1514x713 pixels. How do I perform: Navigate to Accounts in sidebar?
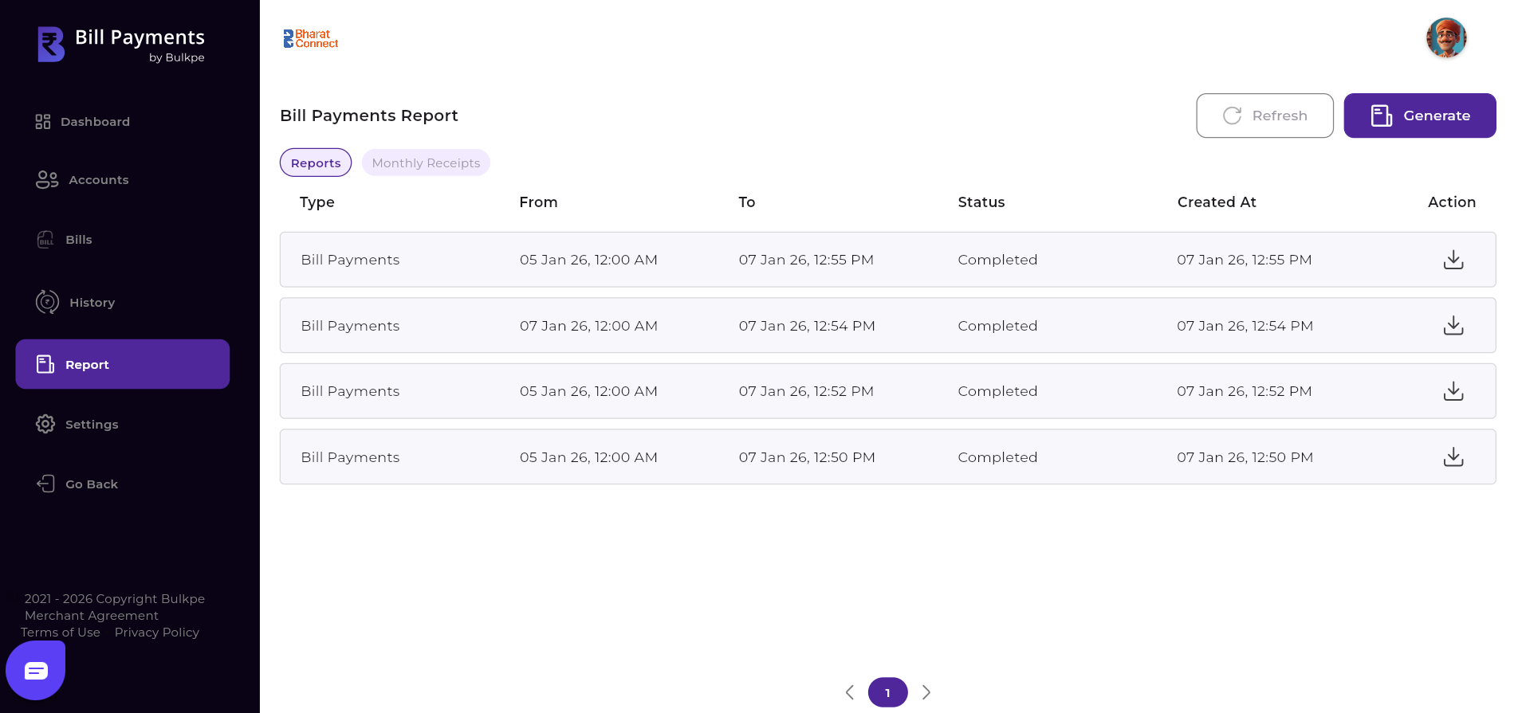pyautogui.click(x=98, y=180)
